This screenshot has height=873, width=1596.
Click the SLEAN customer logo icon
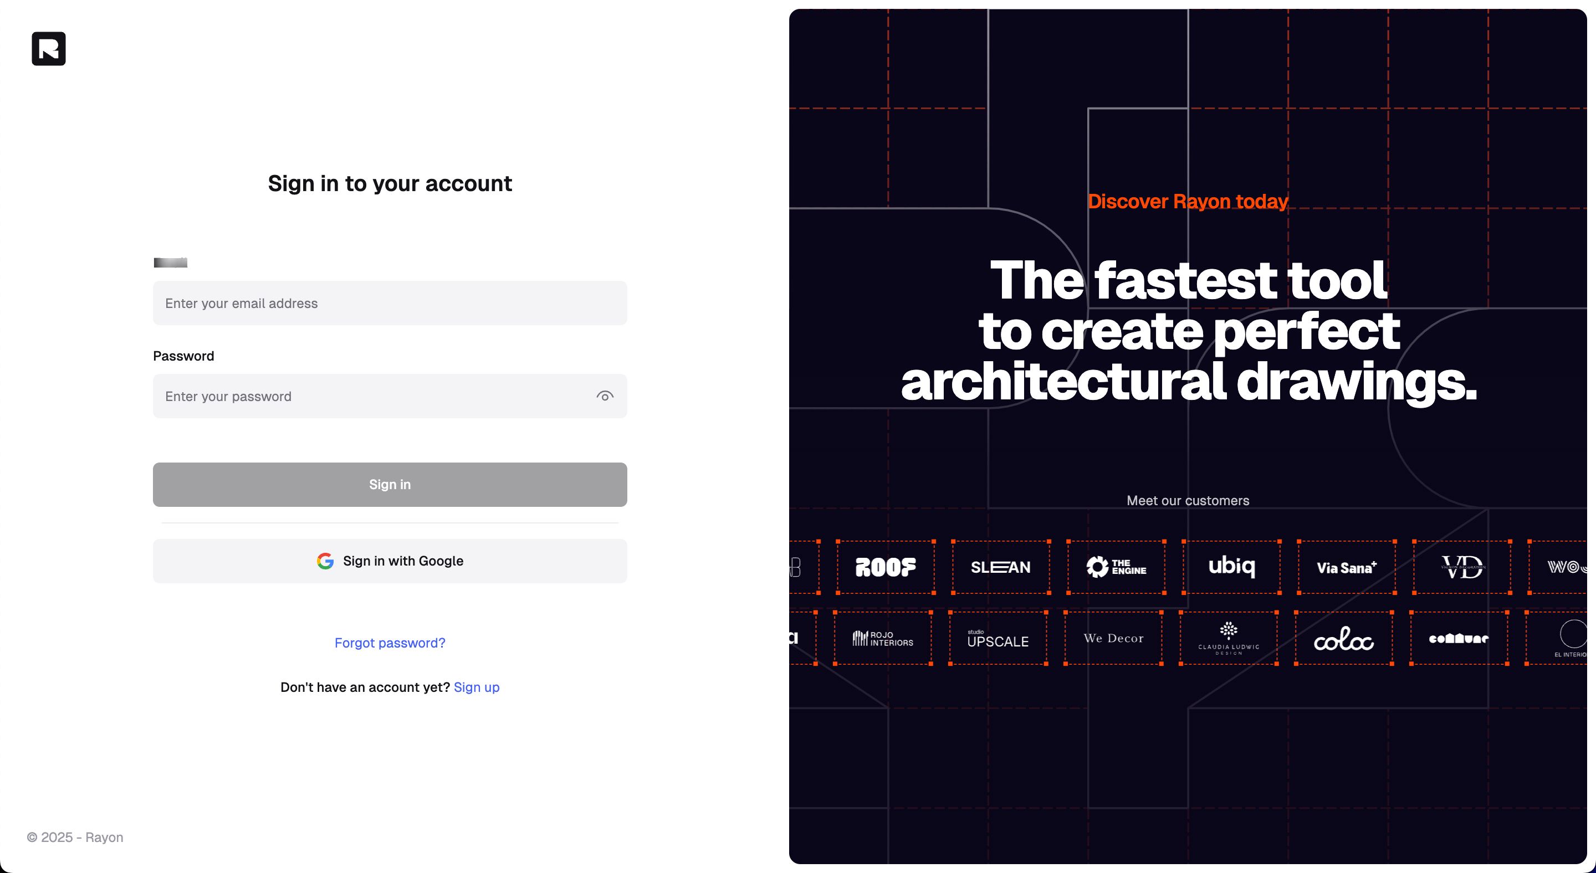999,567
